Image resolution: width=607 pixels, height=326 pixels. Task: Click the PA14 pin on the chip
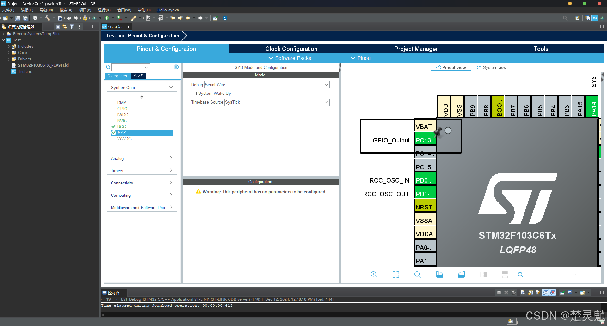point(592,106)
